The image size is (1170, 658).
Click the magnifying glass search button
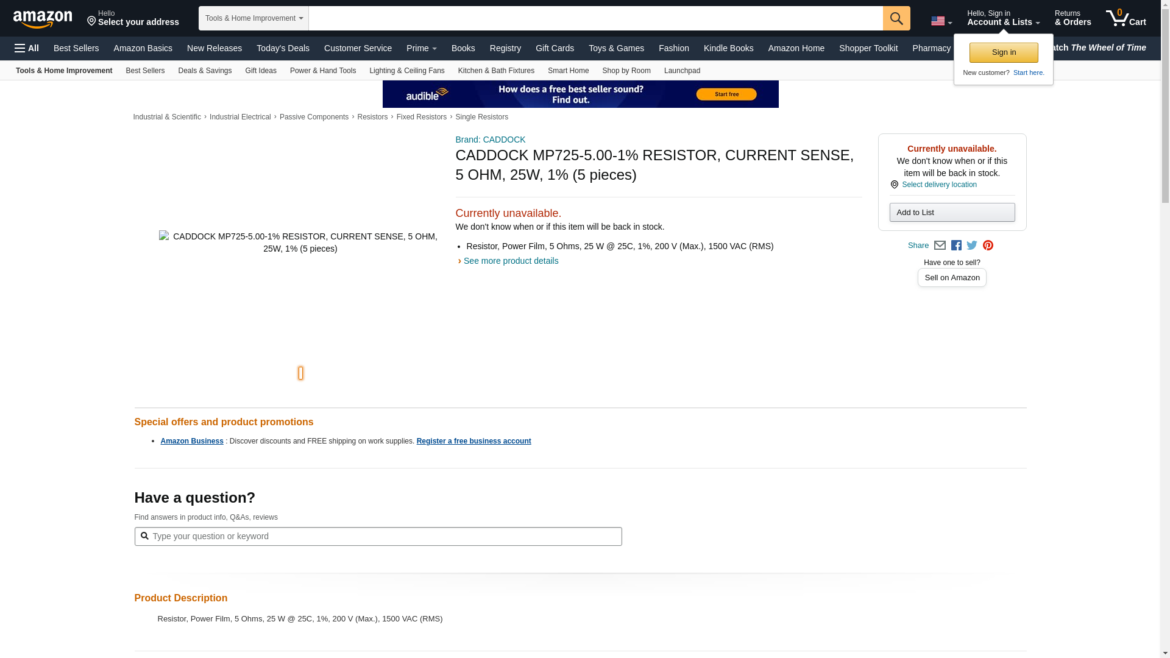pos(896,18)
